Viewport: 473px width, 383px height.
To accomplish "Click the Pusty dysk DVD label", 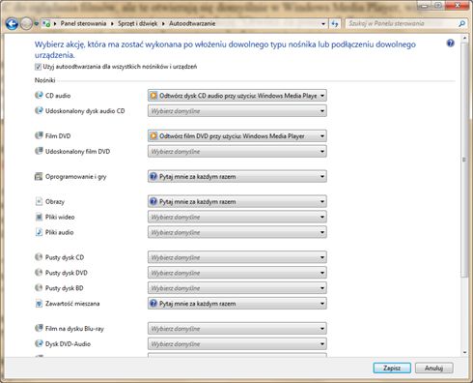I will point(67,273).
